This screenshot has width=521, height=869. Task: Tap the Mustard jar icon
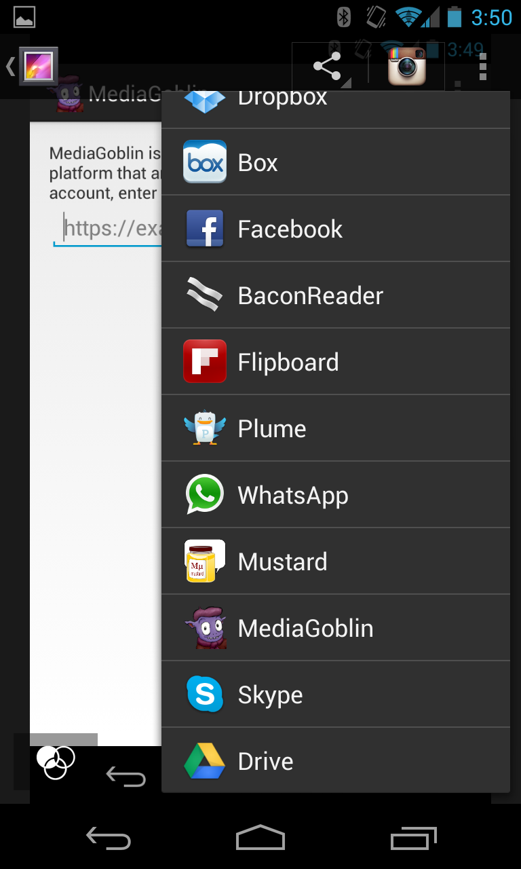204,561
